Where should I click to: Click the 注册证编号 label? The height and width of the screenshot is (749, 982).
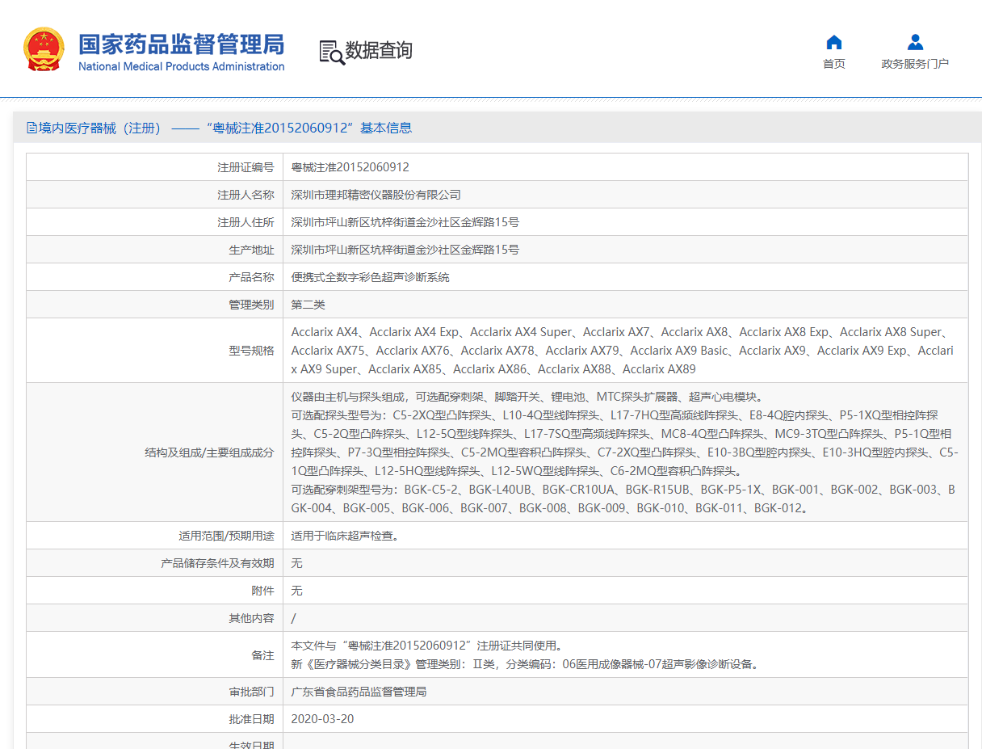click(x=245, y=167)
